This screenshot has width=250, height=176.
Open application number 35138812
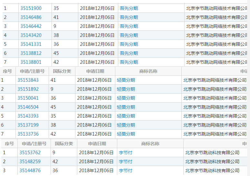[31, 53]
